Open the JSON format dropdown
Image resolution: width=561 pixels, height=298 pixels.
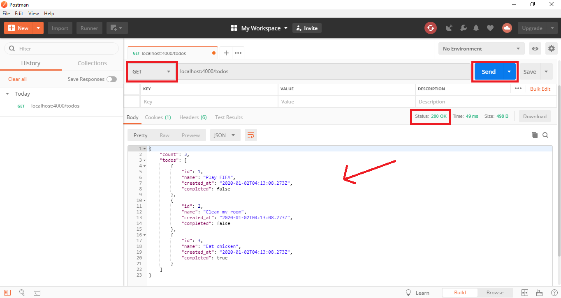pos(225,135)
